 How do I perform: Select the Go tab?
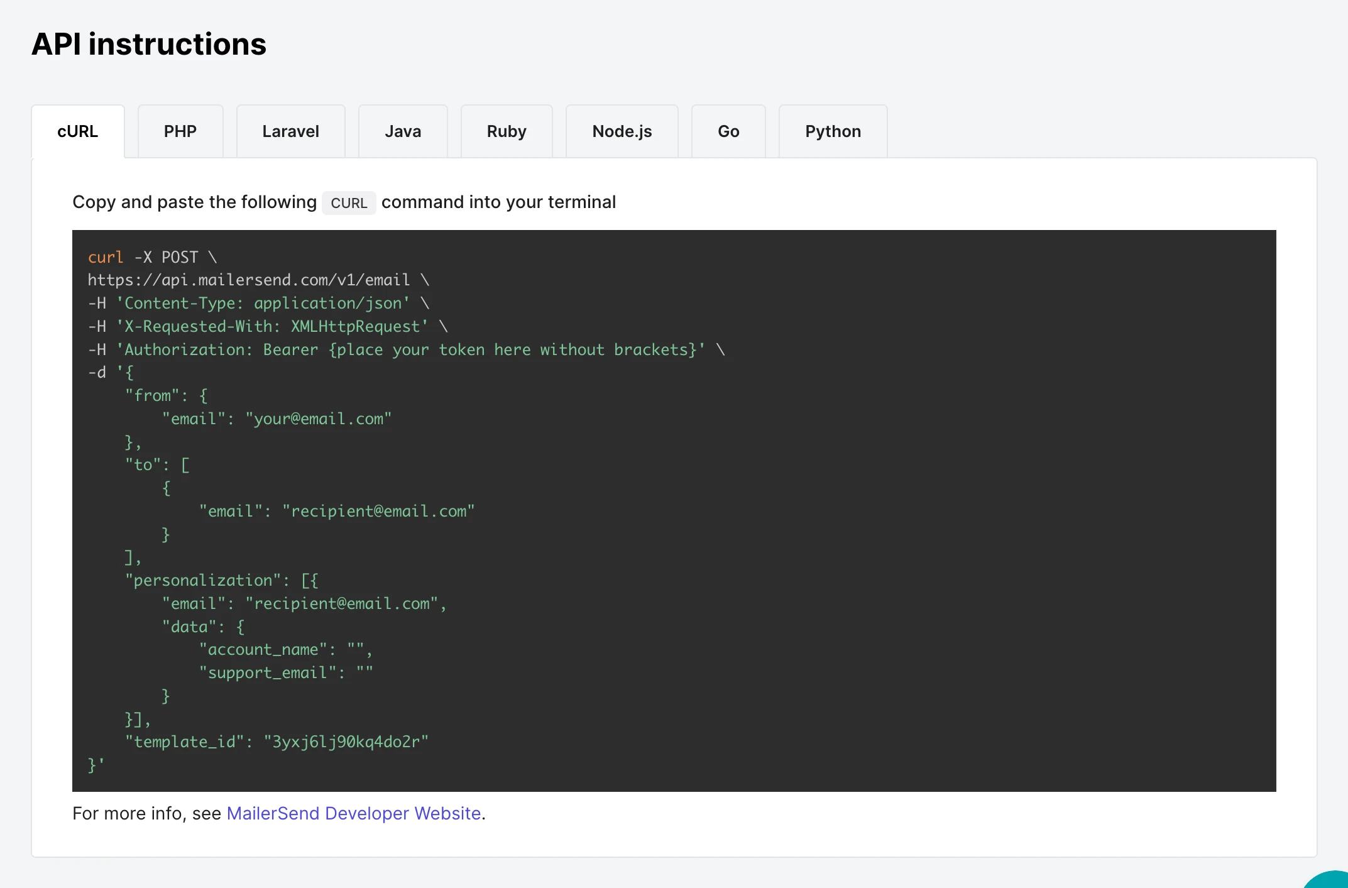point(728,131)
